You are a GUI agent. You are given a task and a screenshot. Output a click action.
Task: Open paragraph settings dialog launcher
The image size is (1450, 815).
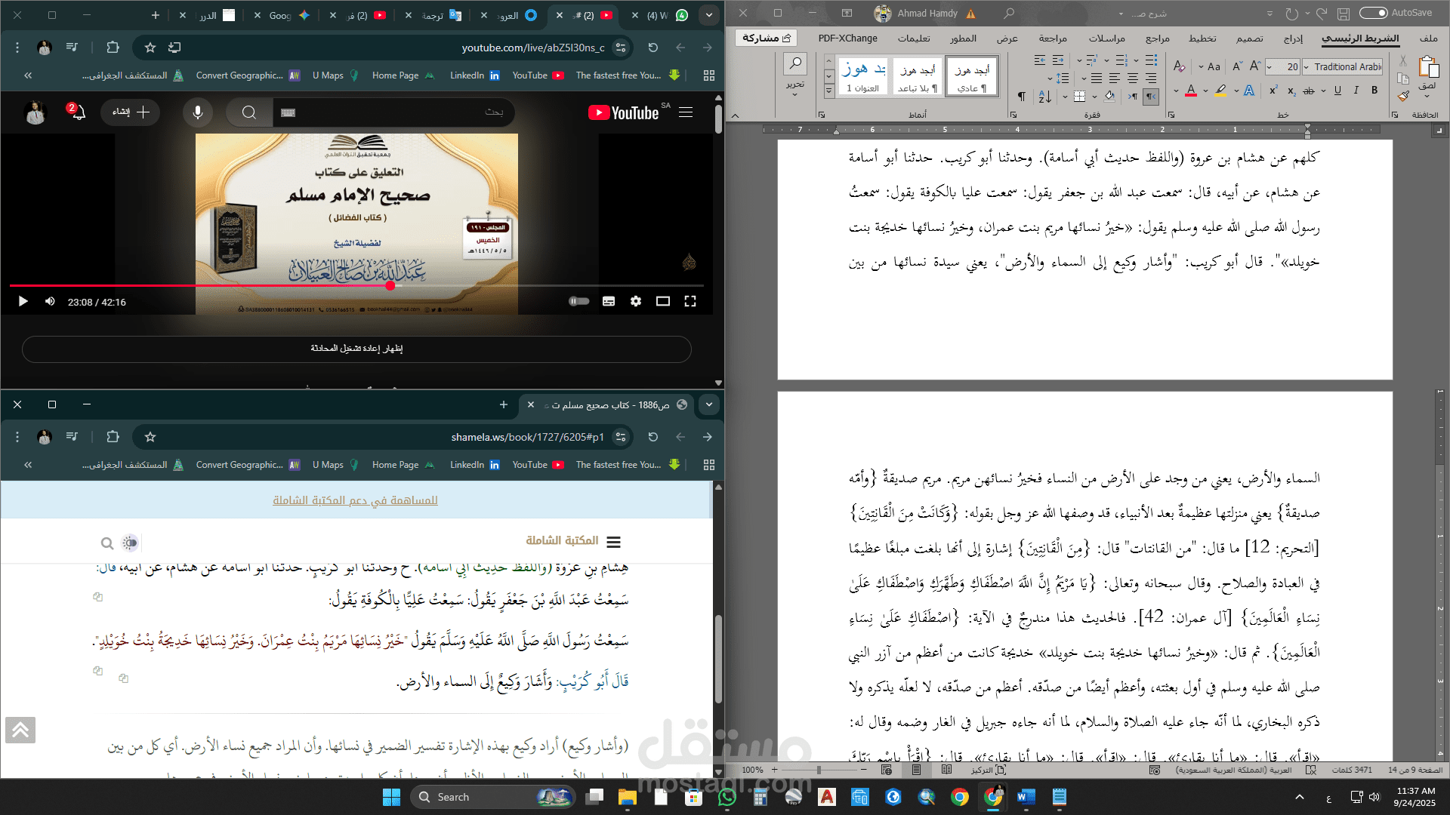coord(1013,115)
